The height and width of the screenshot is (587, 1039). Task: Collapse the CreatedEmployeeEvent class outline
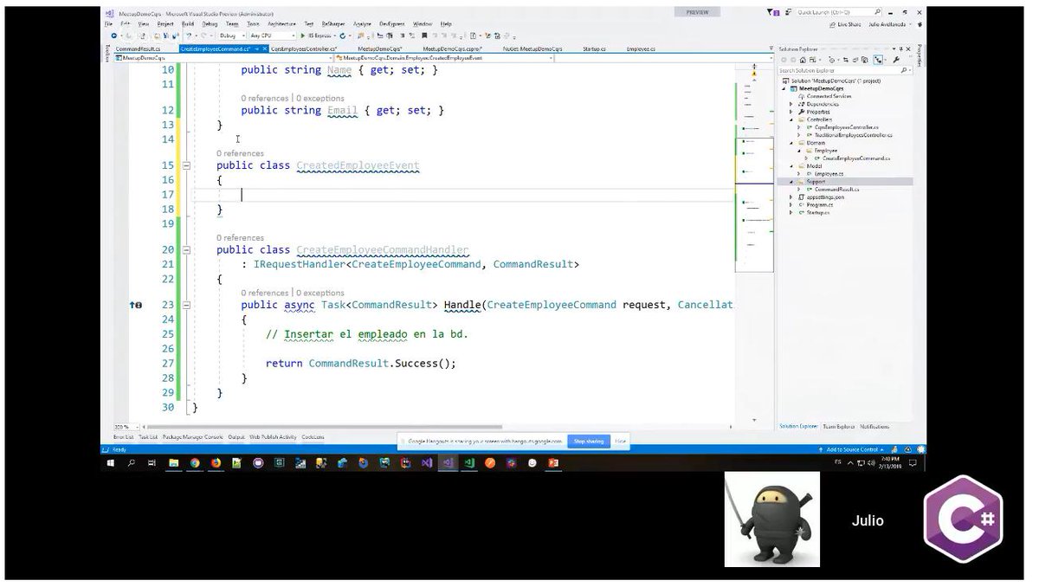point(185,165)
